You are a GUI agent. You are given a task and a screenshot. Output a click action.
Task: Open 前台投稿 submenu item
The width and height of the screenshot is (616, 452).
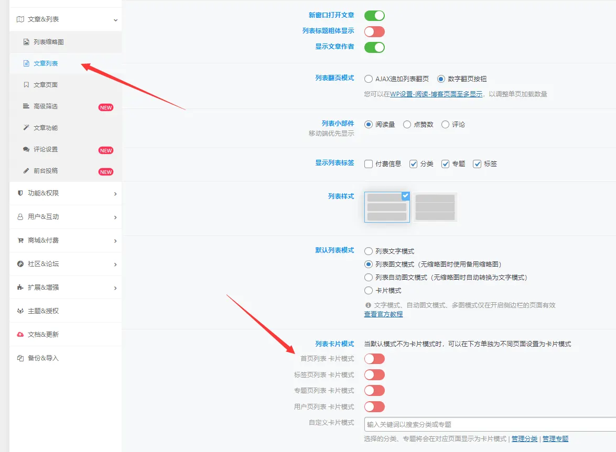click(x=66, y=171)
